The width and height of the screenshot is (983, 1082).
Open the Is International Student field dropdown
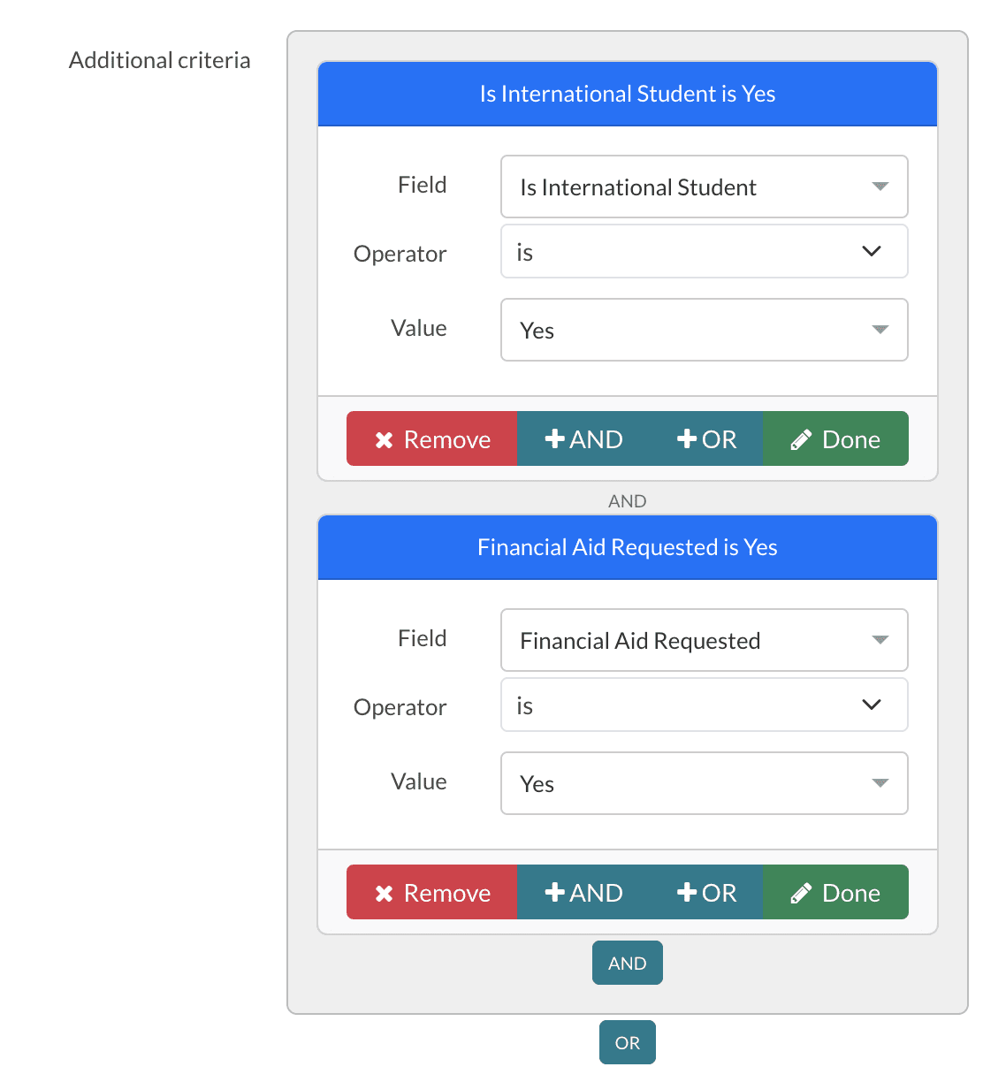pos(704,187)
